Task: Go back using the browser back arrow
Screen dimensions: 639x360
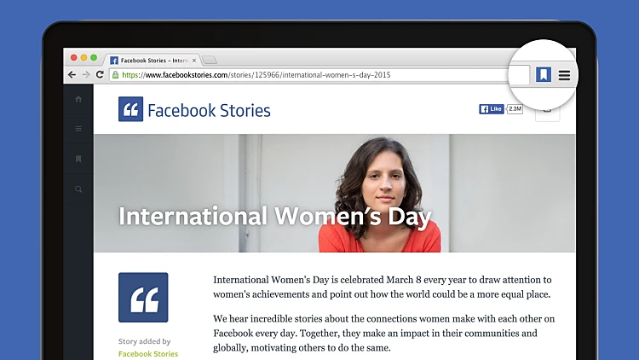Action: coord(72,75)
